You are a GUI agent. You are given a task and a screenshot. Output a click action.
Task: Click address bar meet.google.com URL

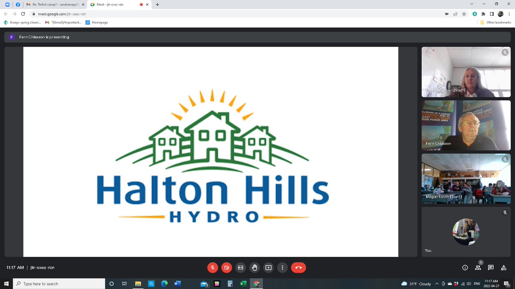pos(62,14)
